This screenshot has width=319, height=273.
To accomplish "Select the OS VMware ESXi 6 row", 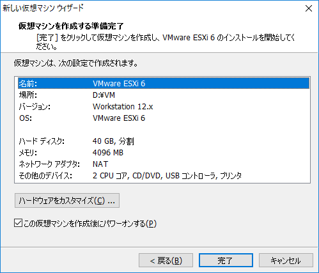I will pyautogui.click(x=164, y=118).
